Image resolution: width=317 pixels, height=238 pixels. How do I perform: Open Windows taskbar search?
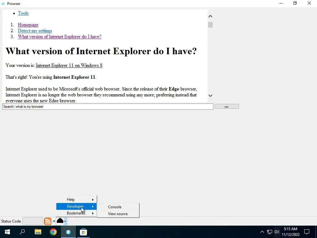pyautogui.click(x=22, y=232)
